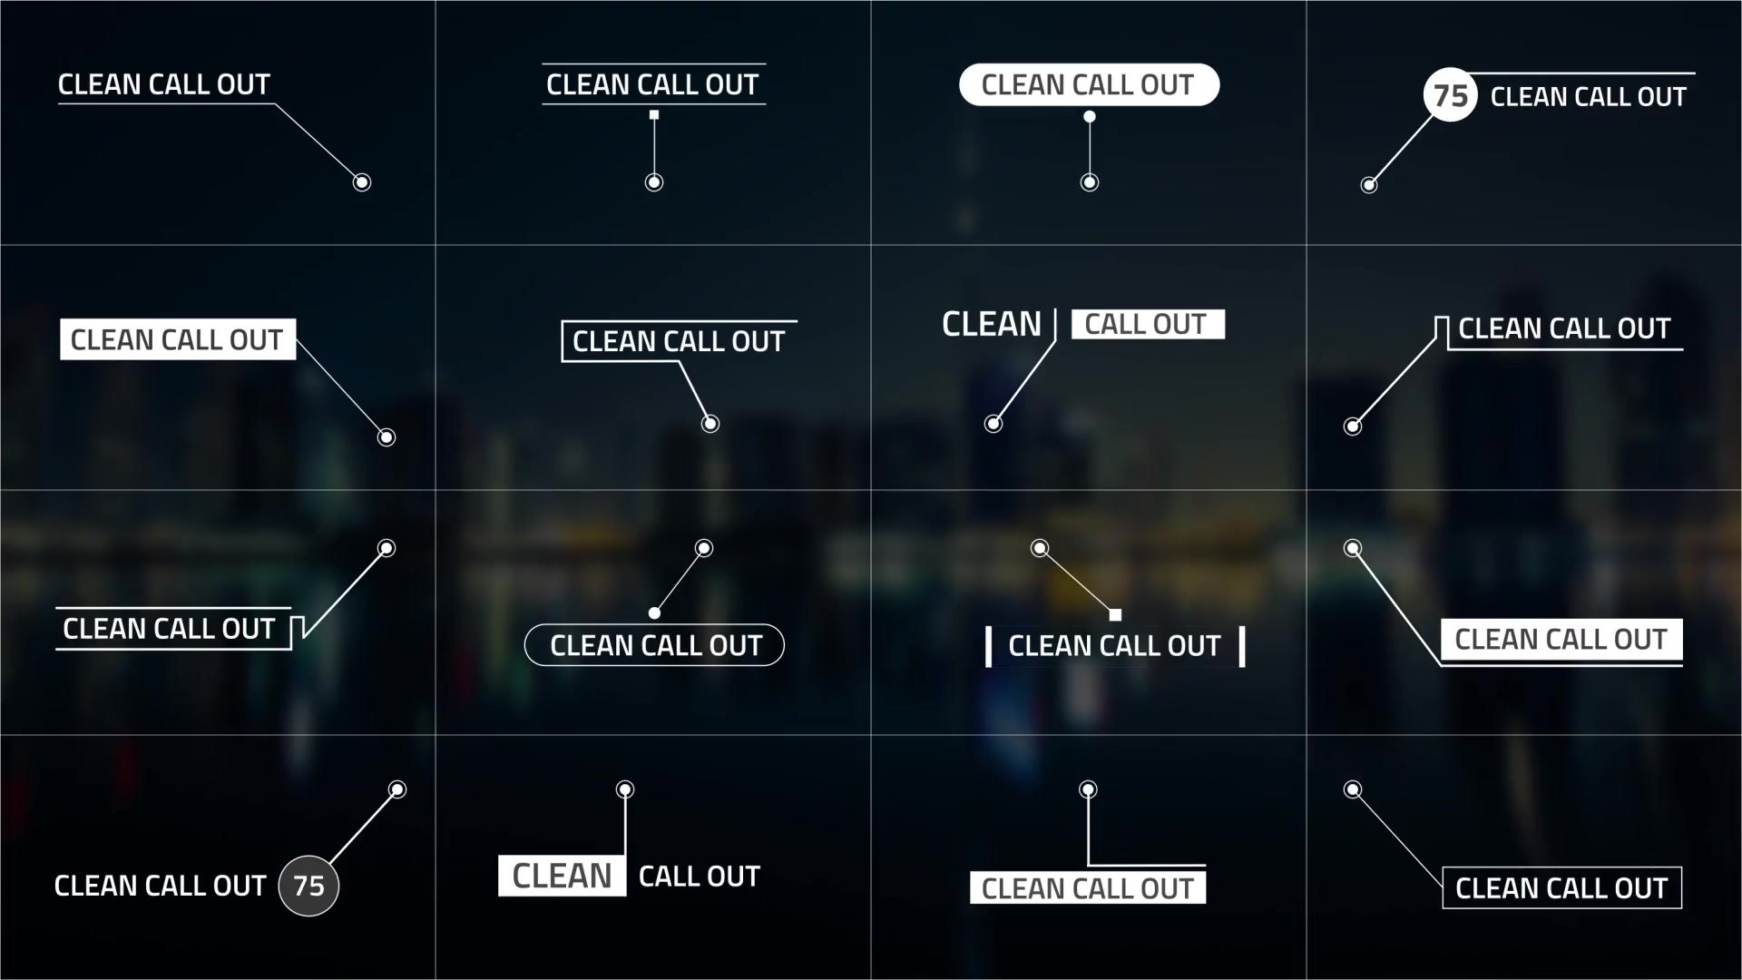Select the rounded pill label callout
The width and height of the screenshot is (1742, 980).
[x=1088, y=83]
